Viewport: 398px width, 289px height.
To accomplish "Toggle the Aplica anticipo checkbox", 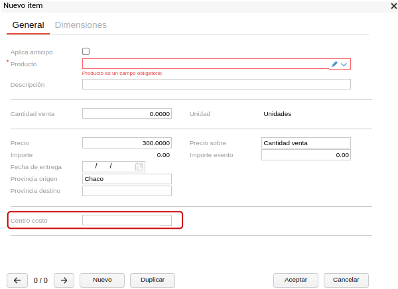I will click(86, 52).
